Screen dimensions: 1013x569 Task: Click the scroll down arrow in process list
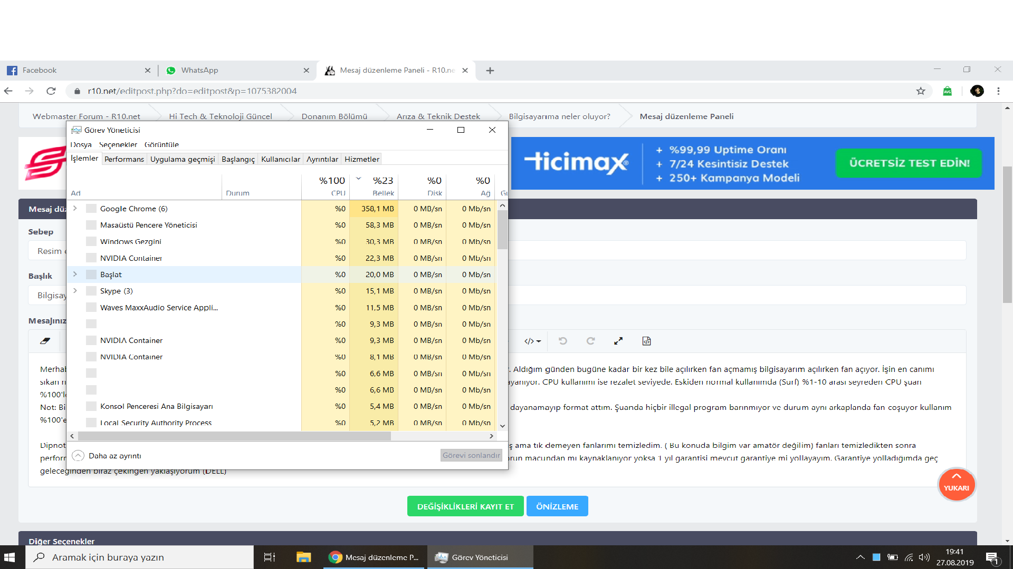[x=502, y=426]
